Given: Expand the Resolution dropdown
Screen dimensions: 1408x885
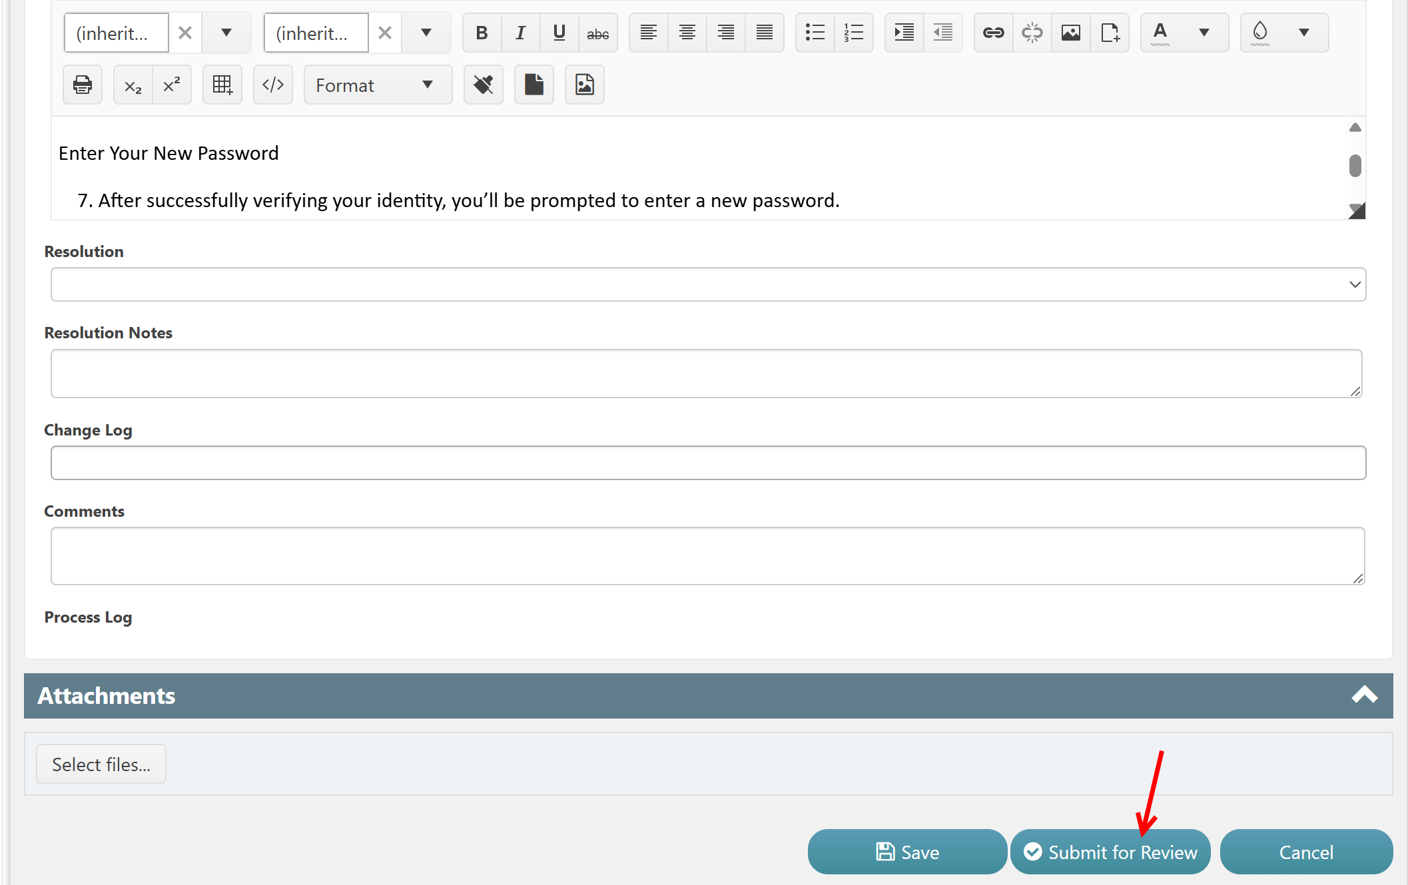Looking at the screenshot, I should (x=708, y=284).
